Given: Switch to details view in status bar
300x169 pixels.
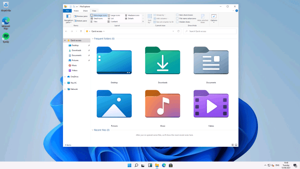Looking at the screenshot, I should coord(233,145).
